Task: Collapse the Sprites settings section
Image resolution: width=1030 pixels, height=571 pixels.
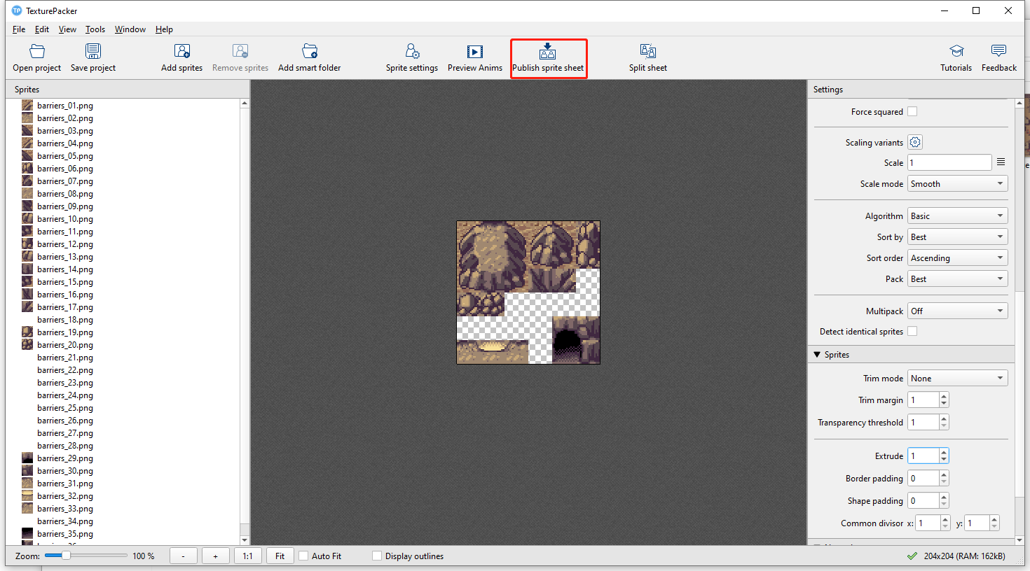Action: coord(817,355)
